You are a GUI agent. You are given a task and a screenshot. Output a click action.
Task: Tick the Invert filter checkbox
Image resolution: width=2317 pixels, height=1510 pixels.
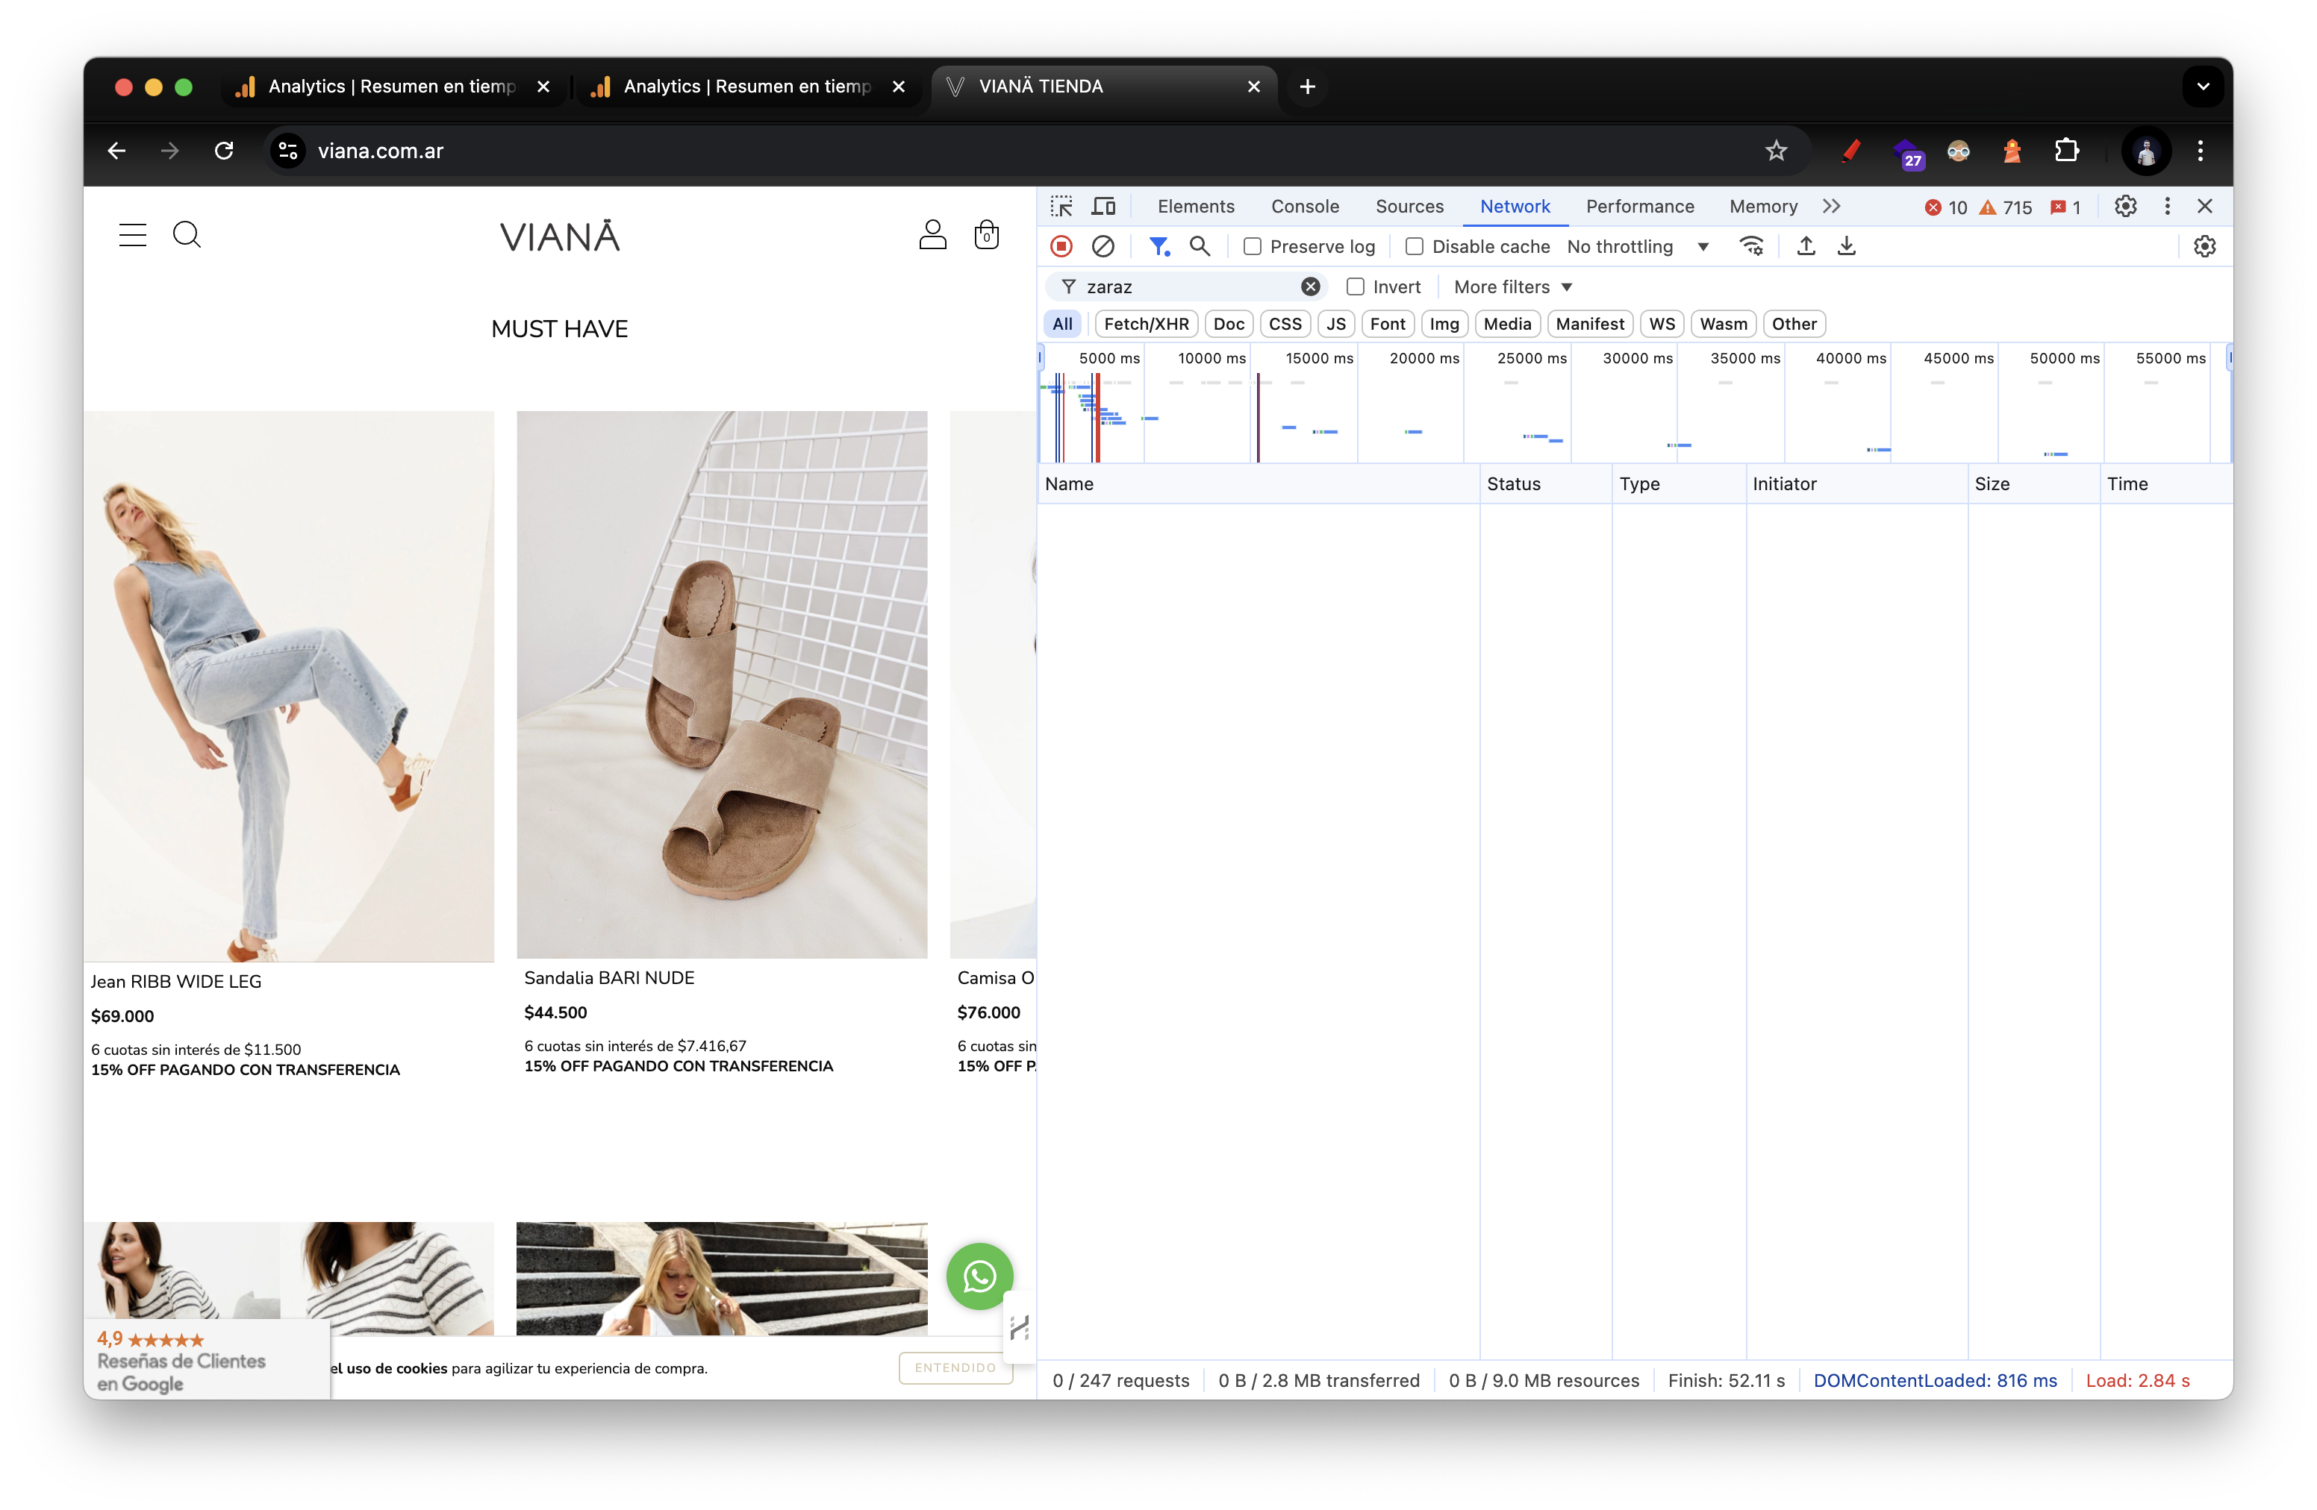[1355, 287]
